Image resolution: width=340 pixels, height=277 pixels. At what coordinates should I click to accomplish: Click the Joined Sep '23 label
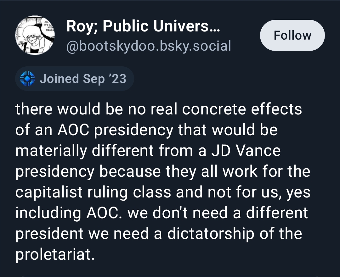coord(82,79)
